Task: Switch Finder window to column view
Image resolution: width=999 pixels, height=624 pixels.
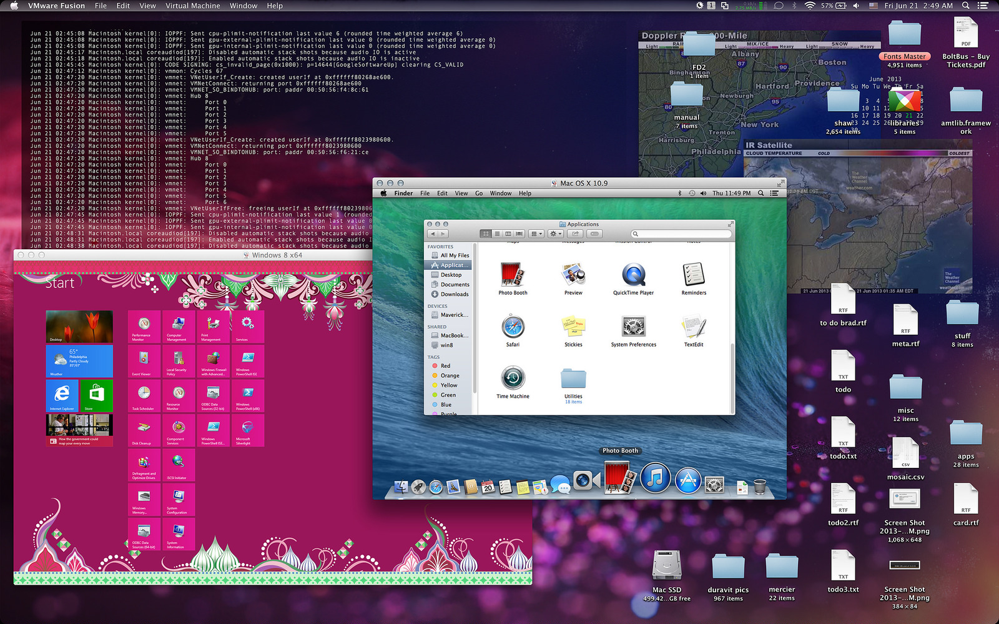Action: point(508,234)
